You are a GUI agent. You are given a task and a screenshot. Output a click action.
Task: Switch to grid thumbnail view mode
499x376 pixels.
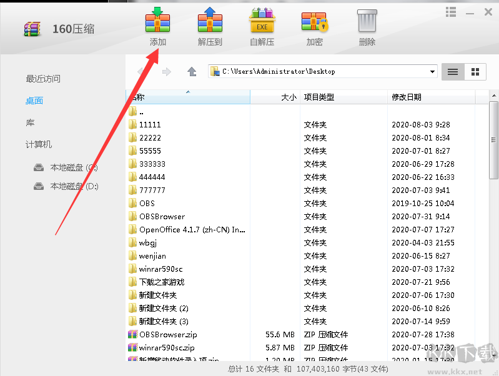(x=475, y=72)
